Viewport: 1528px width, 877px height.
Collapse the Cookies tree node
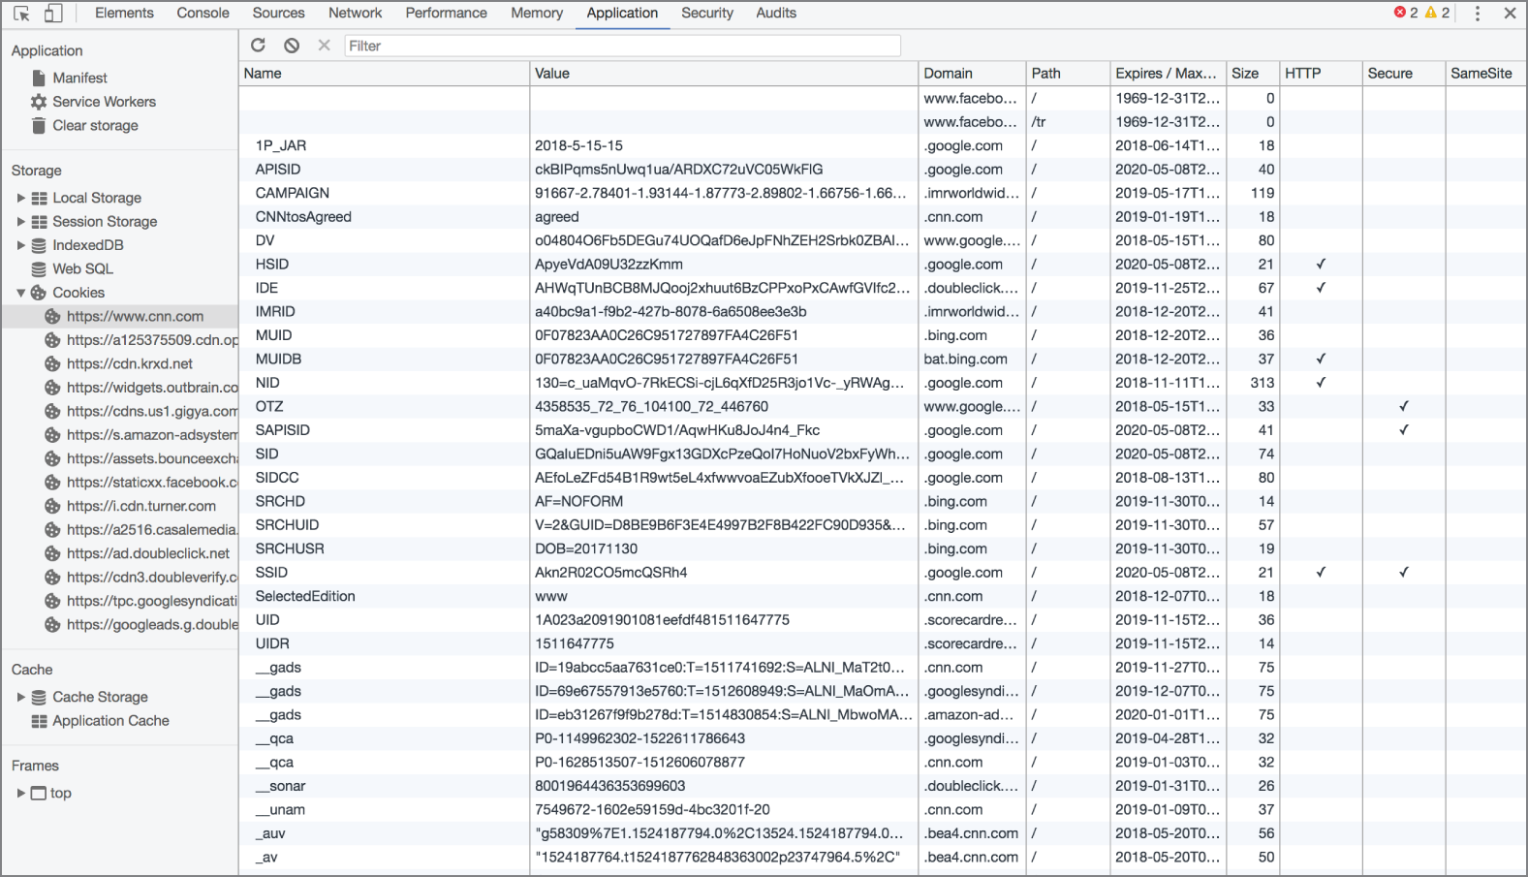point(21,293)
